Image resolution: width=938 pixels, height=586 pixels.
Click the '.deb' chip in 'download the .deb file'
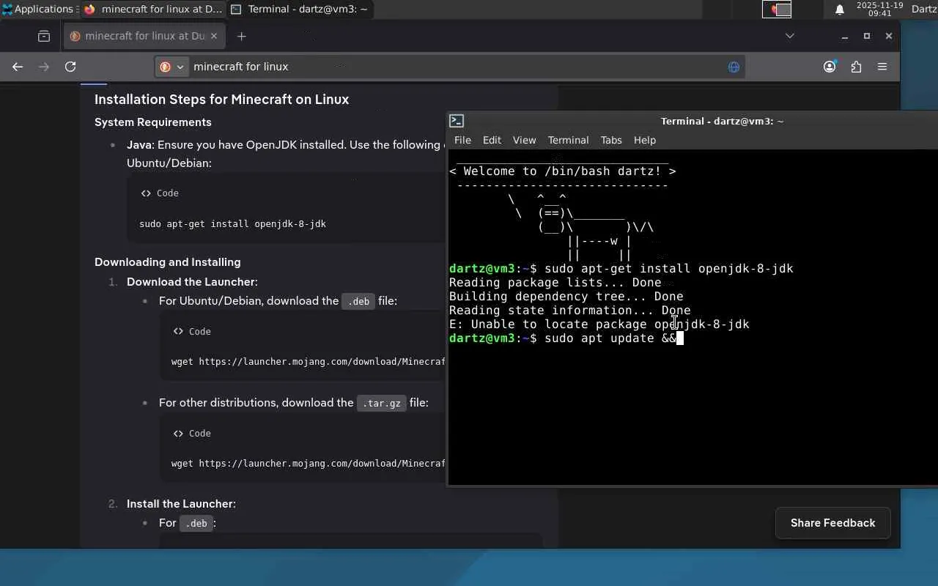click(x=358, y=301)
